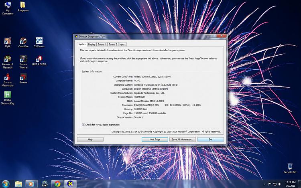Open the My Computer desktop icon
The height and width of the screenshot is (188, 301).
[8, 8]
